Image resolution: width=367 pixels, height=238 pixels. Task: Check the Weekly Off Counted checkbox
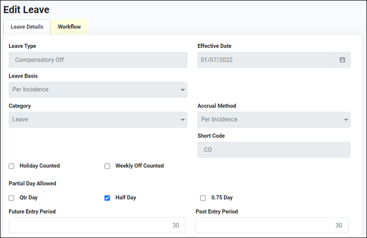coord(107,166)
